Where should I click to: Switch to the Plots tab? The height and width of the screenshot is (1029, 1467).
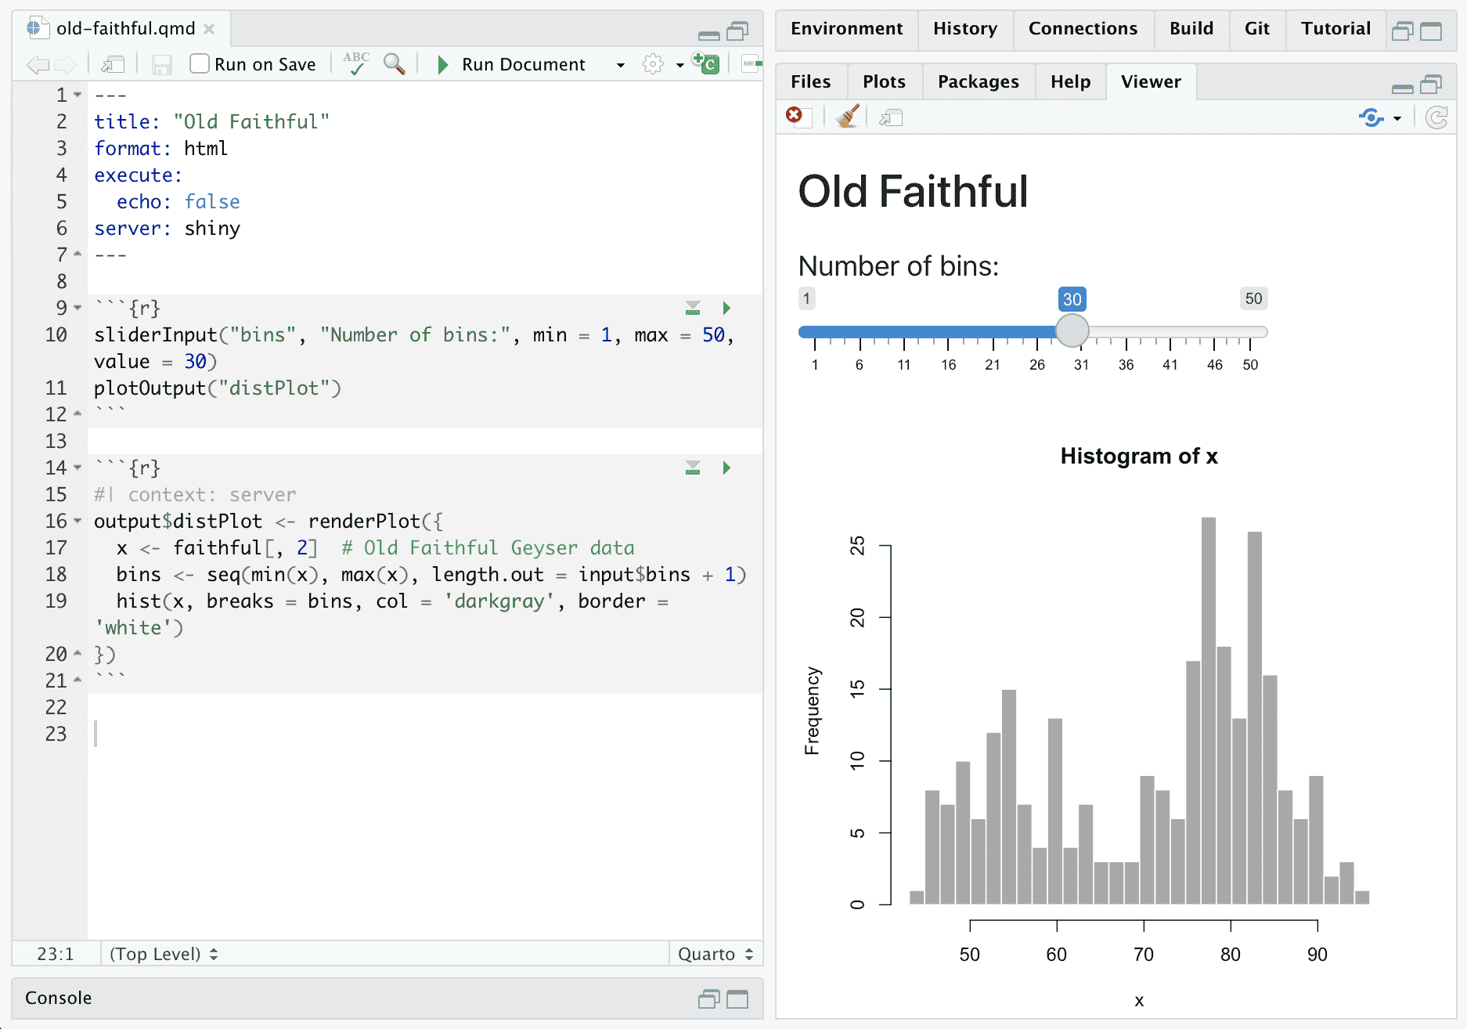(x=884, y=81)
